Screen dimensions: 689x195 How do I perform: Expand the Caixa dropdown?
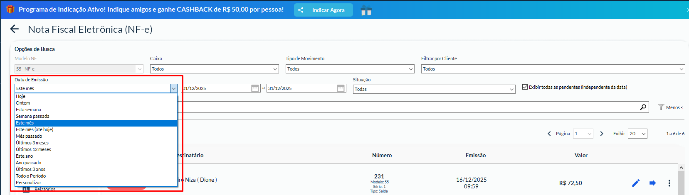[214, 69]
